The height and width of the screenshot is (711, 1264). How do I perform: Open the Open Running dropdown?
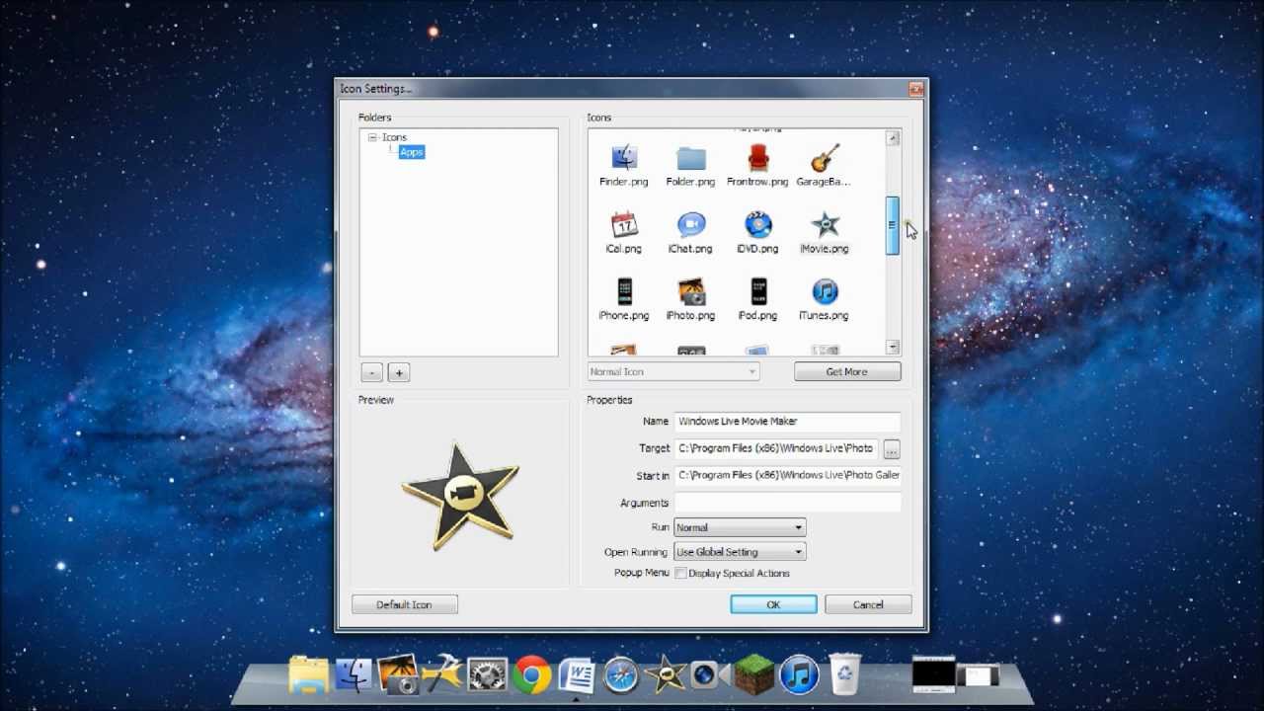[740, 552]
